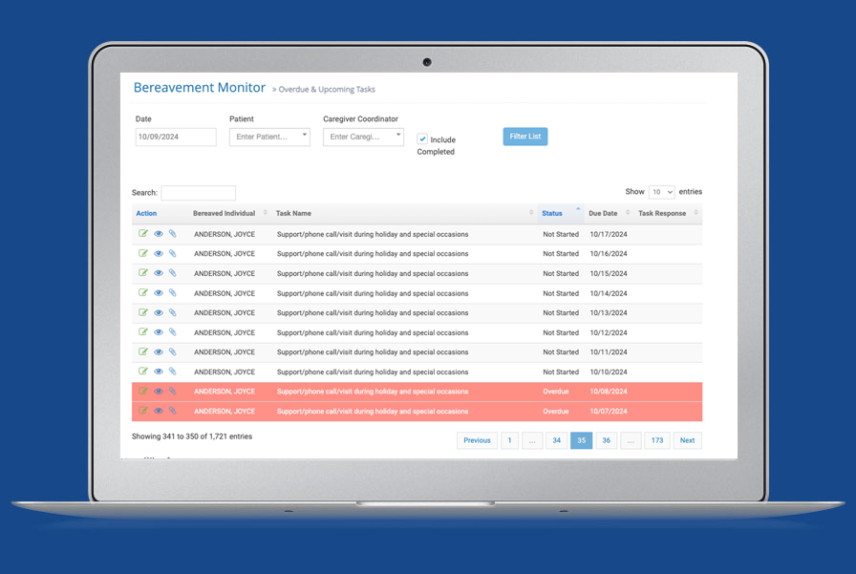Open the Bereavement Monitor title link
The width and height of the screenshot is (856, 574).
pyautogui.click(x=200, y=87)
